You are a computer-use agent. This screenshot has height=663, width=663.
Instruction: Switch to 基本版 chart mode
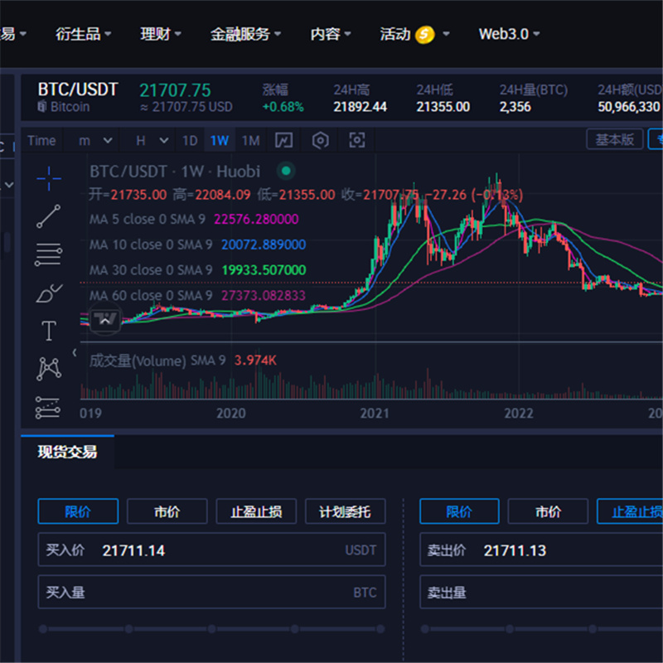coord(615,139)
